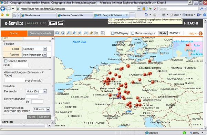Select the full extent map tool
Screen dimensions: 207x135
click(x=57, y=33)
